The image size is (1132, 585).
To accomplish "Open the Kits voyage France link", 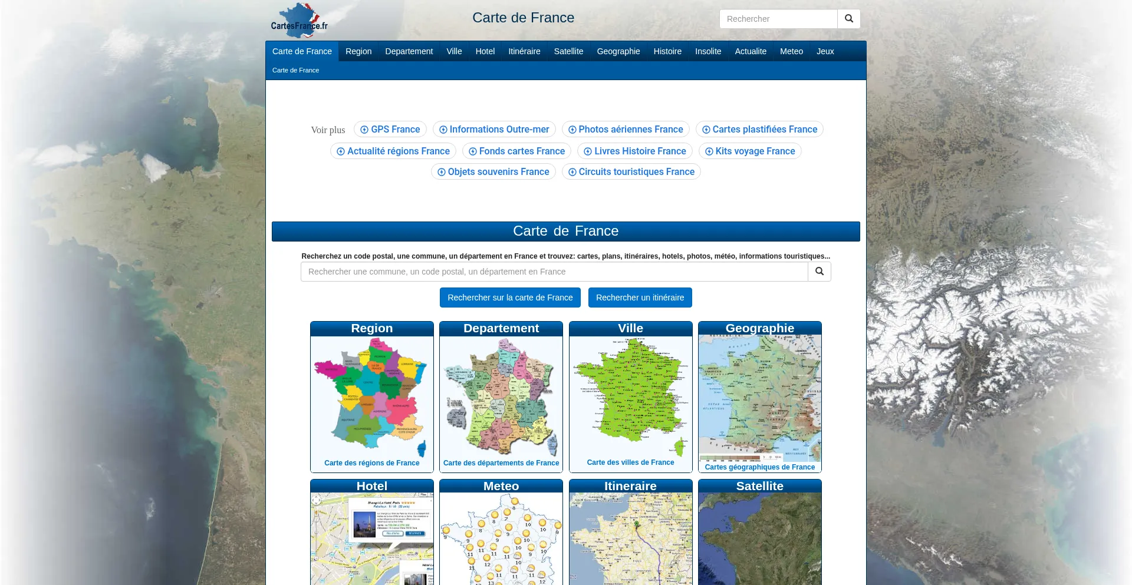I will [x=749, y=151].
